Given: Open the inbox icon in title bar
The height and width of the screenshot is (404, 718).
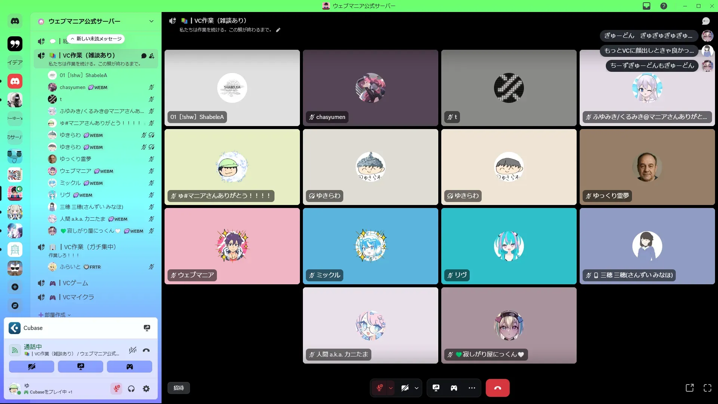Looking at the screenshot, I should coord(647,6).
